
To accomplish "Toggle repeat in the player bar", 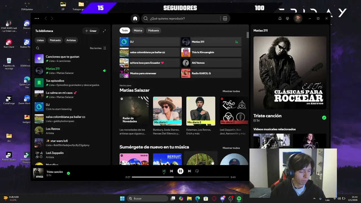I will pyautogui.click(x=197, y=171).
